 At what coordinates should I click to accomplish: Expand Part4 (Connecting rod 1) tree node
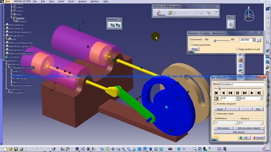(x=4, y=43)
